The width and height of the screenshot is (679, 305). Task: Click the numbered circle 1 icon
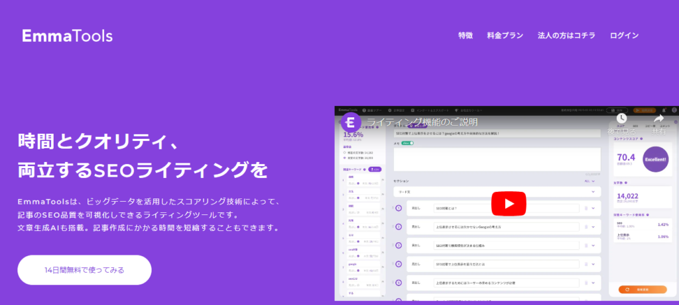click(x=399, y=208)
